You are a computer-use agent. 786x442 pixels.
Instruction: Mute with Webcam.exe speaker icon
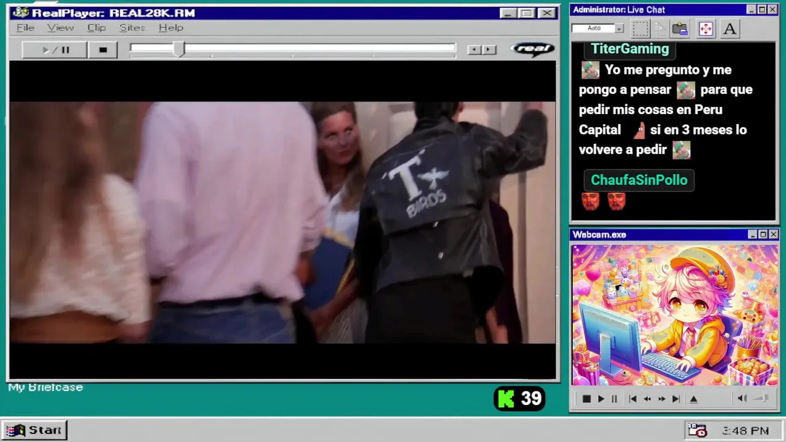click(x=742, y=398)
